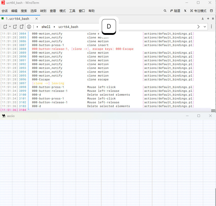Open the 隧道 tunnel tool

point(175,11)
